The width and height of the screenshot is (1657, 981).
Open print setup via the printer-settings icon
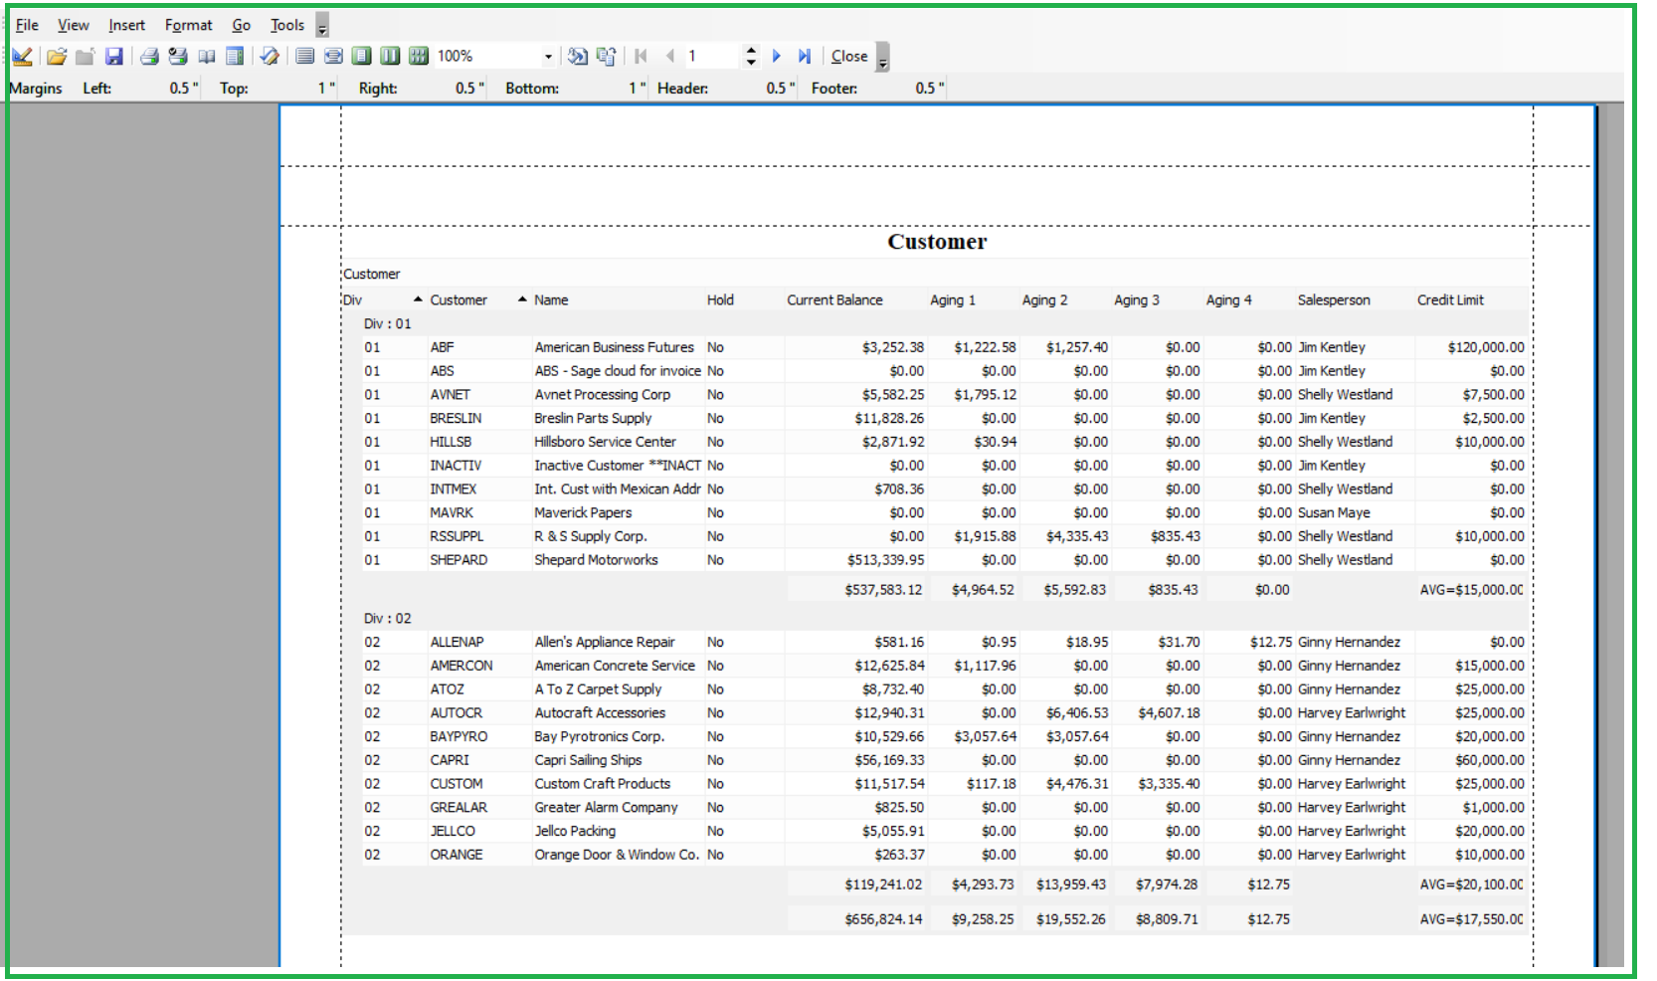click(178, 56)
